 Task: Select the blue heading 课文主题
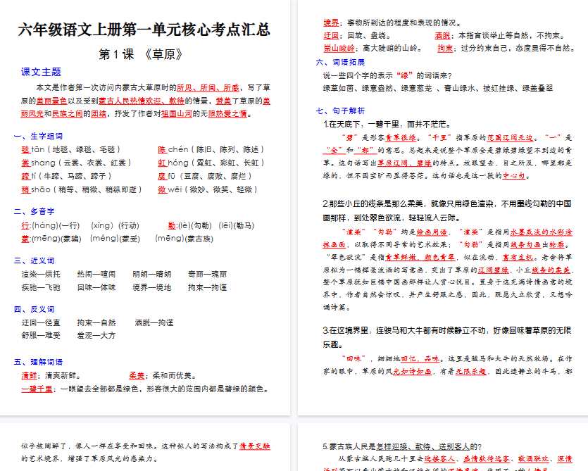(41, 72)
